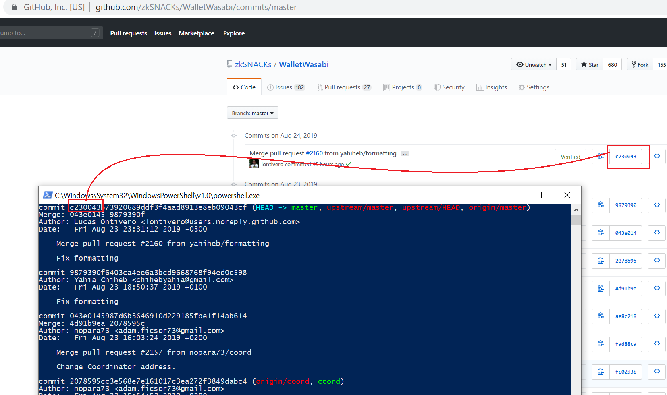Copy full SHA for commit 043e014
This screenshot has width=667, height=395.
tap(601, 233)
